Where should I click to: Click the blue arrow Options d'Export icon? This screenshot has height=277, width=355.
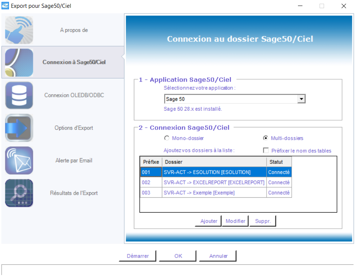(19, 128)
